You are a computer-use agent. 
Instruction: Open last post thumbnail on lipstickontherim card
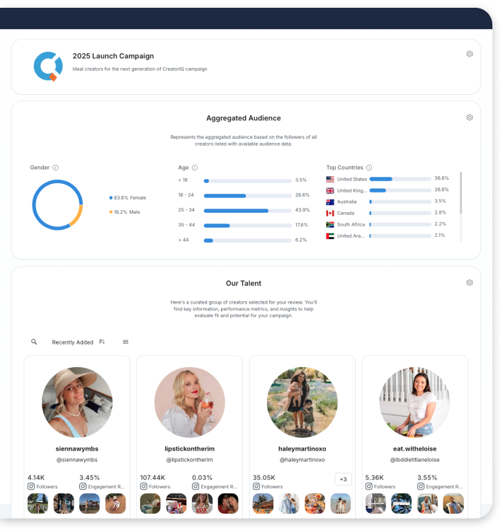227,504
